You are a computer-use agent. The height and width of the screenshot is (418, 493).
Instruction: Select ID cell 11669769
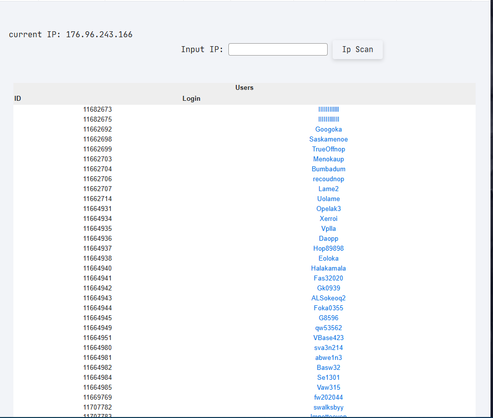click(97, 397)
